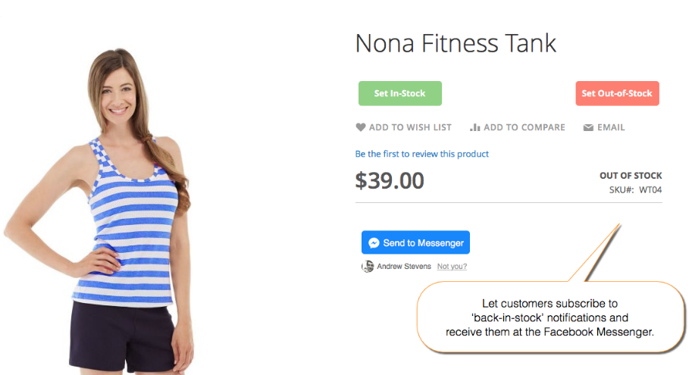This screenshot has width=692, height=375.
Task: Click the Send to Messenger button label
Action: click(x=423, y=243)
